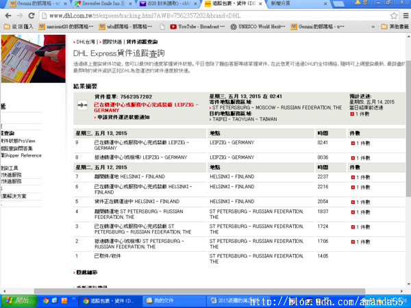
Task: Reload the DHL tracking page
Action: [32, 16]
